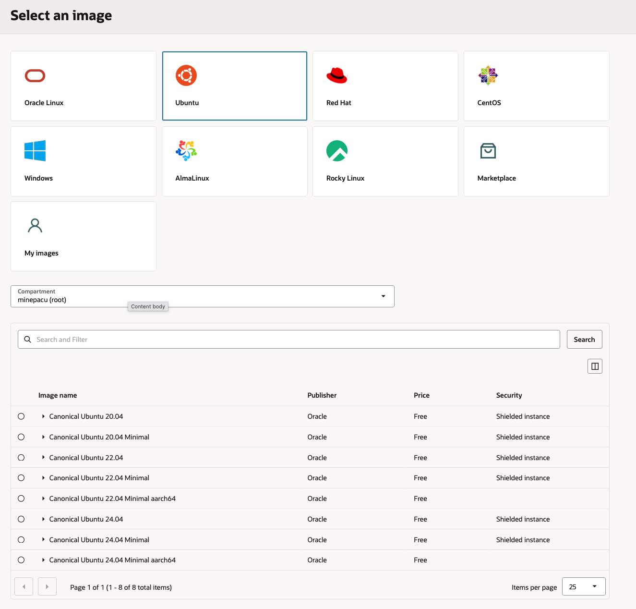This screenshot has width=636, height=609.
Task: Select Canonical Ubuntu 24.04 radio button
Action: tap(21, 519)
